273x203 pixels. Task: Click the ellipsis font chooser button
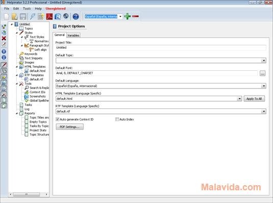point(262,73)
